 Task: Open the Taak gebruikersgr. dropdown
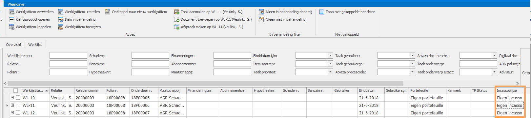pyautogui.click(x=412, y=64)
